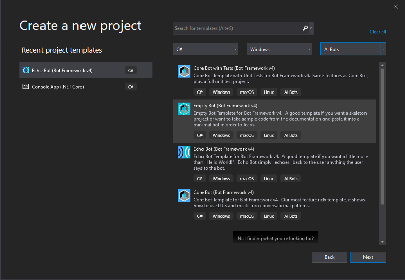Select Echo Bot (Bot Framework v4) list title

(x=224, y=149)
